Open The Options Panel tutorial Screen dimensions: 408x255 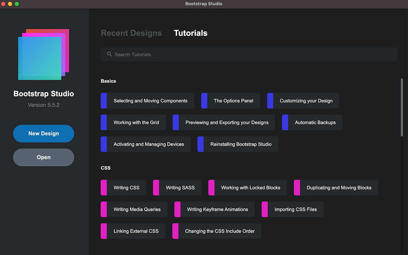[231, 101]
